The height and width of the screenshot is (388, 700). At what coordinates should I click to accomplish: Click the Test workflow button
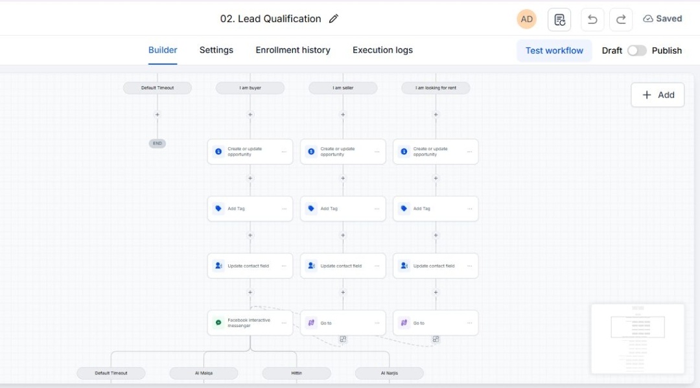554,51
